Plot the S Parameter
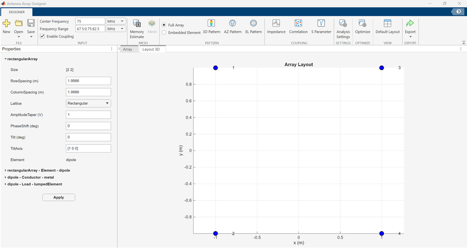Viewport: 467px width, 248px height. (x=321, y=23)
